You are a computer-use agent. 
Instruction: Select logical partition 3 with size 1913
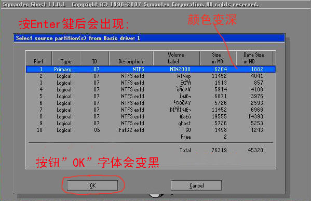[151, 83]
